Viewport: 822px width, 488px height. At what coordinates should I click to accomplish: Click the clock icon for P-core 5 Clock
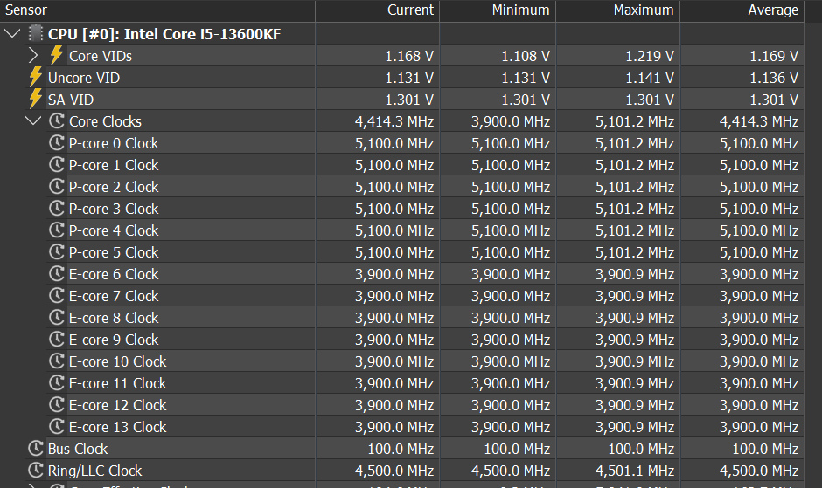tap(57, 251)
